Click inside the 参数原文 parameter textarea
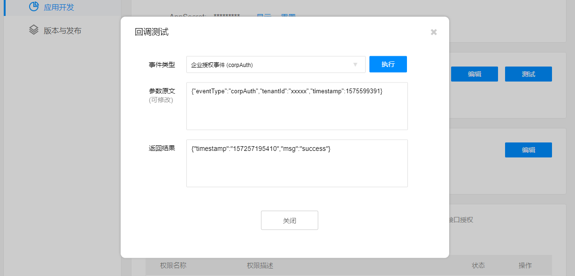Image resolution: width=575 pixels, height=276 pixels. (297, 106)
